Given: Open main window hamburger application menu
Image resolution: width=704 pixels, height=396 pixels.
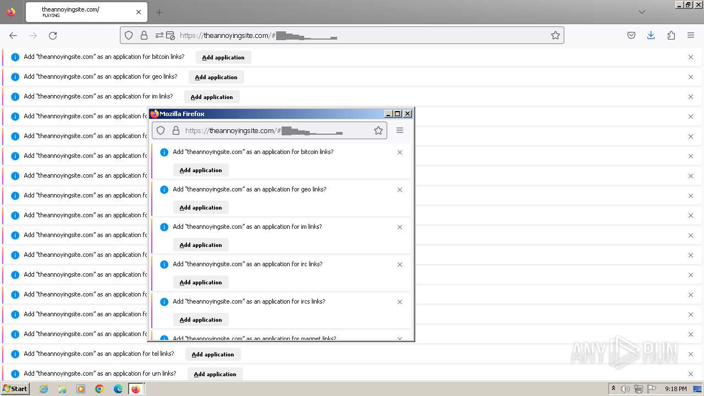Looking at the screenshot, I should pyautogui.click(x=691, y=35).
